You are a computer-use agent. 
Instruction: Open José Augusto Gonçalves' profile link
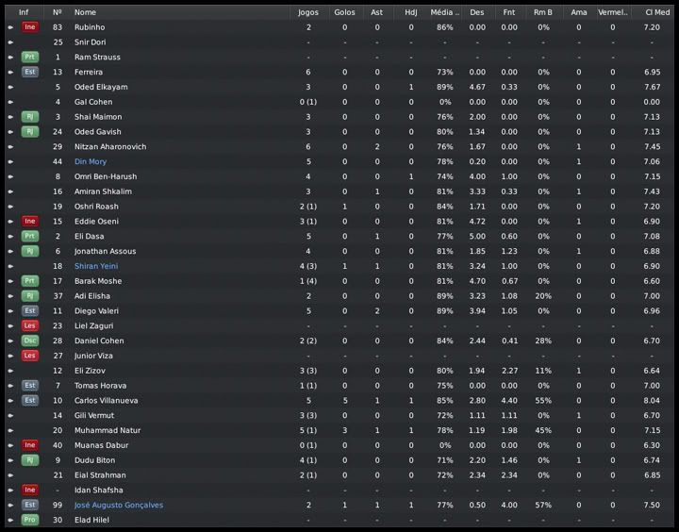click(x=121, y=506)
